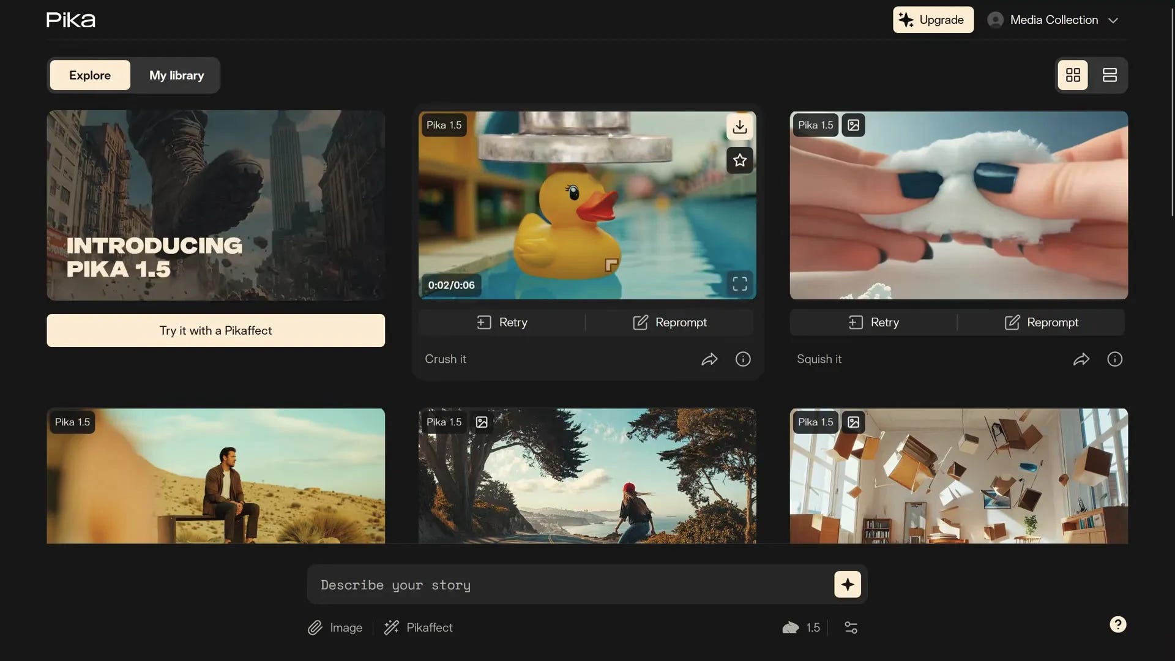Viewport: 1175px width, 661px height.
Task: Favorite the duck video with the star
Action: [739, 160]
